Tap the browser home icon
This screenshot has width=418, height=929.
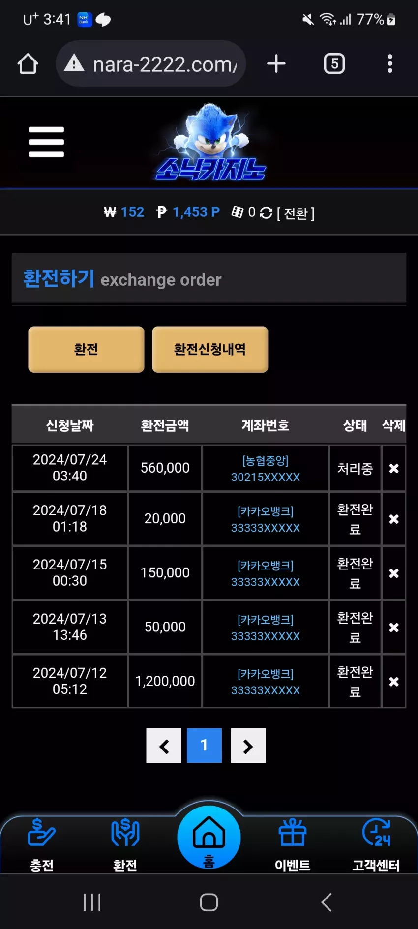tap(28, 64)
